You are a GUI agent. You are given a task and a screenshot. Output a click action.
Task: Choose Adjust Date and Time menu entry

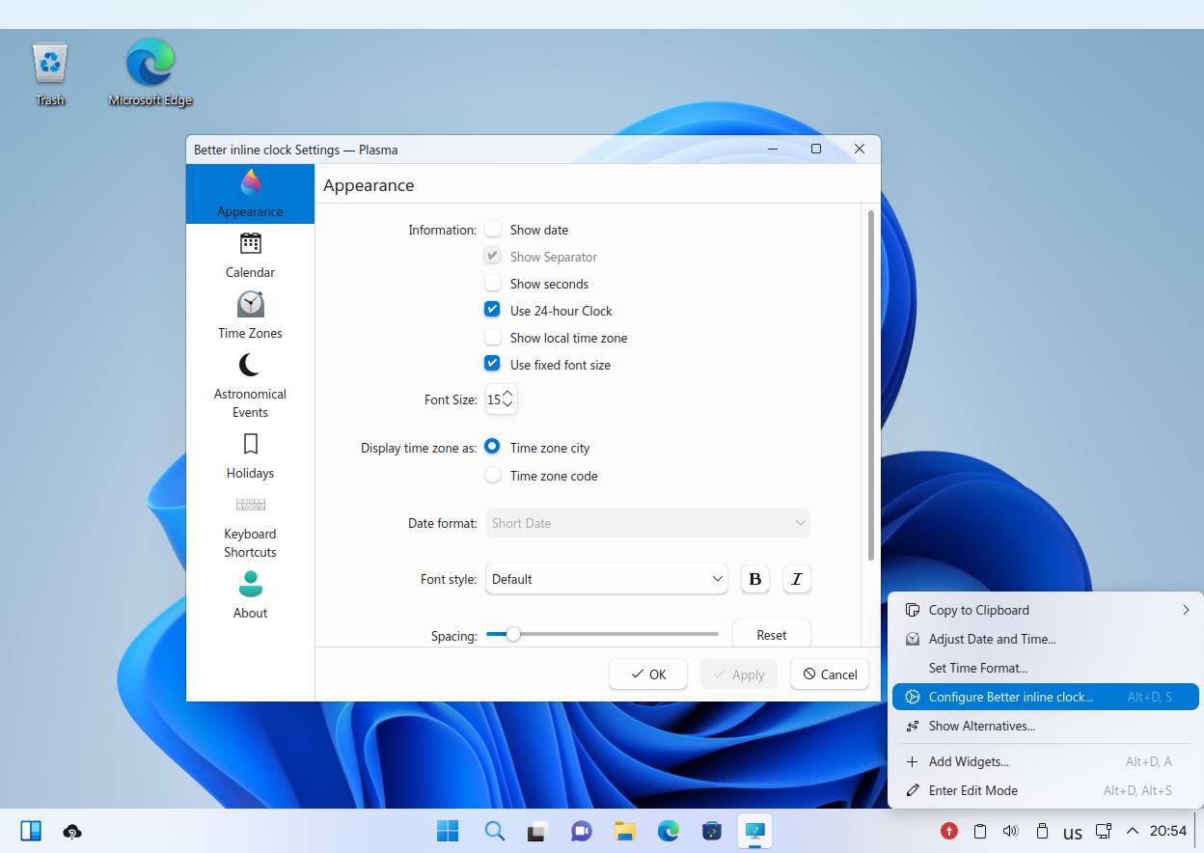click(x=992, y=639)
